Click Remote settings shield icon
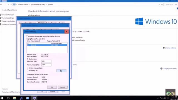Viewport: 178px width, 100px height. pyautogui.click(x=1, y=18)
